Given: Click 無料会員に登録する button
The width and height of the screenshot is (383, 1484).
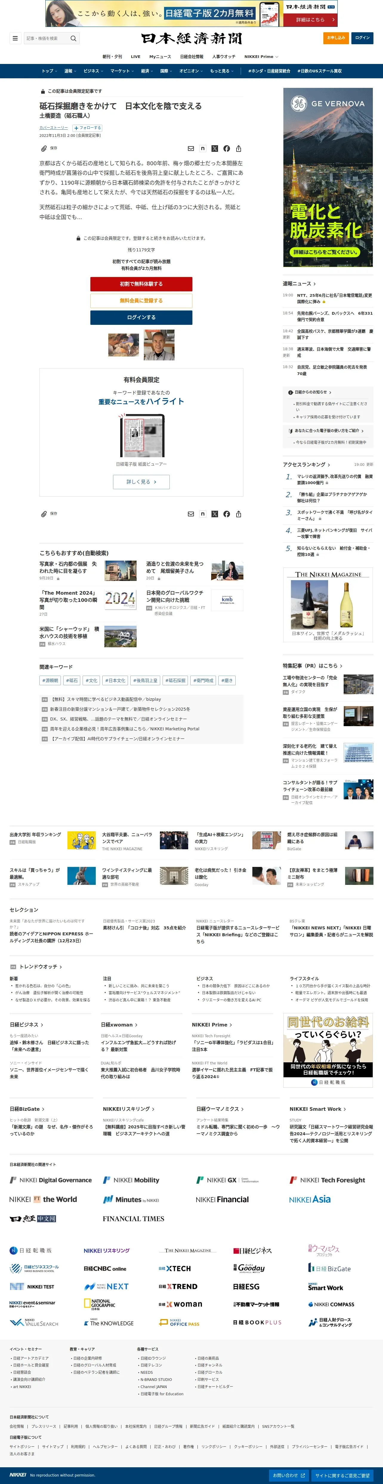Looking at the screenshot, I should tap(141, 301).
